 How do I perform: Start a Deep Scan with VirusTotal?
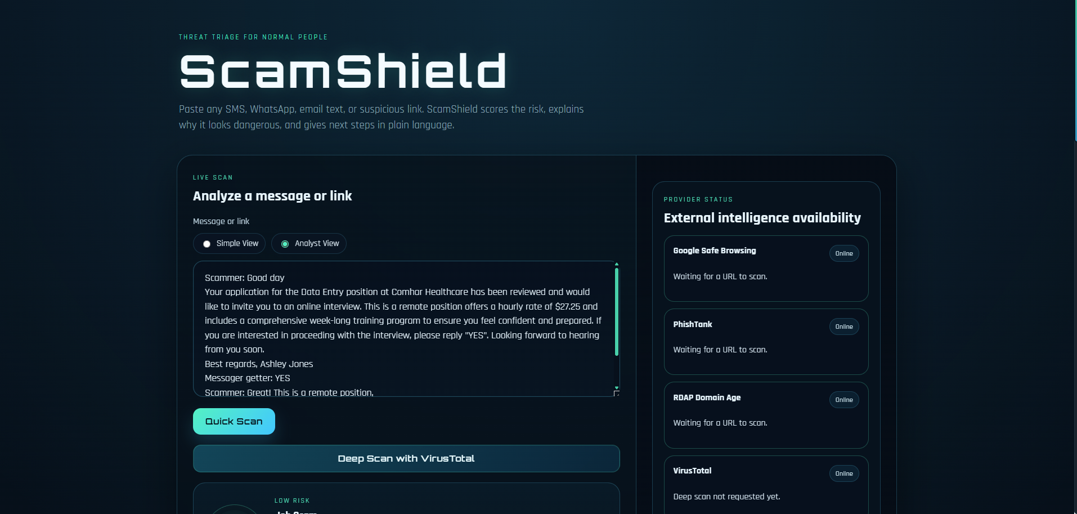tap(406, 458)
